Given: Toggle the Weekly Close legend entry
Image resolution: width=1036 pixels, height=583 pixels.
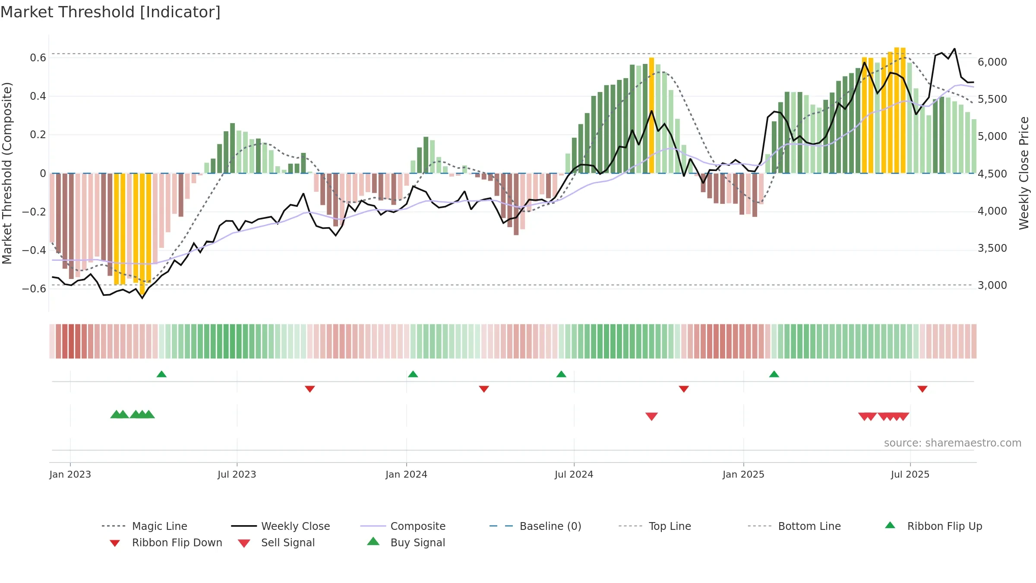Looking at the screenshot, I should [x=281, y=526].
